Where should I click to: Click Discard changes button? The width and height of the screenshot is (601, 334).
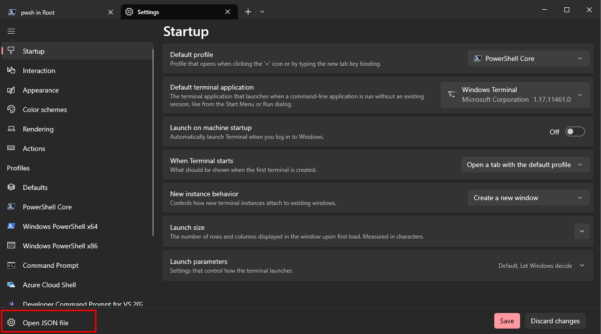[555, 321]
